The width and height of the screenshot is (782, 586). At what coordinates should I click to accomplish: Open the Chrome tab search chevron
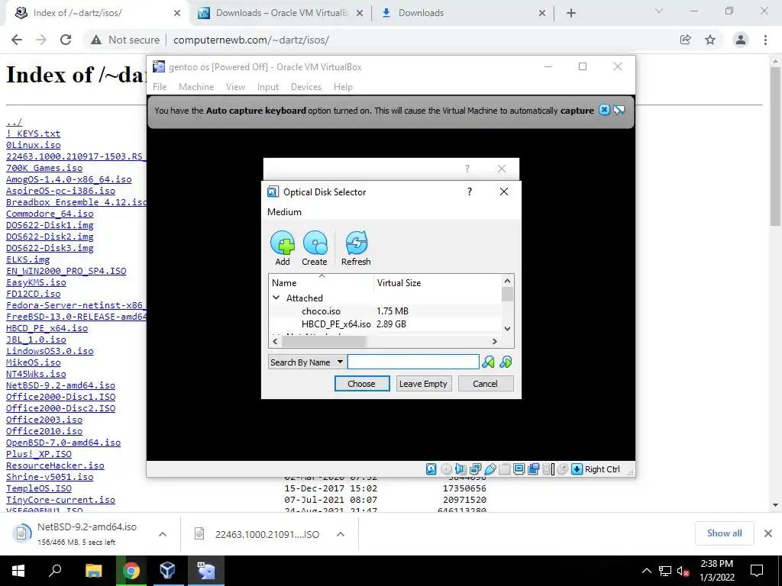(659, 11)
